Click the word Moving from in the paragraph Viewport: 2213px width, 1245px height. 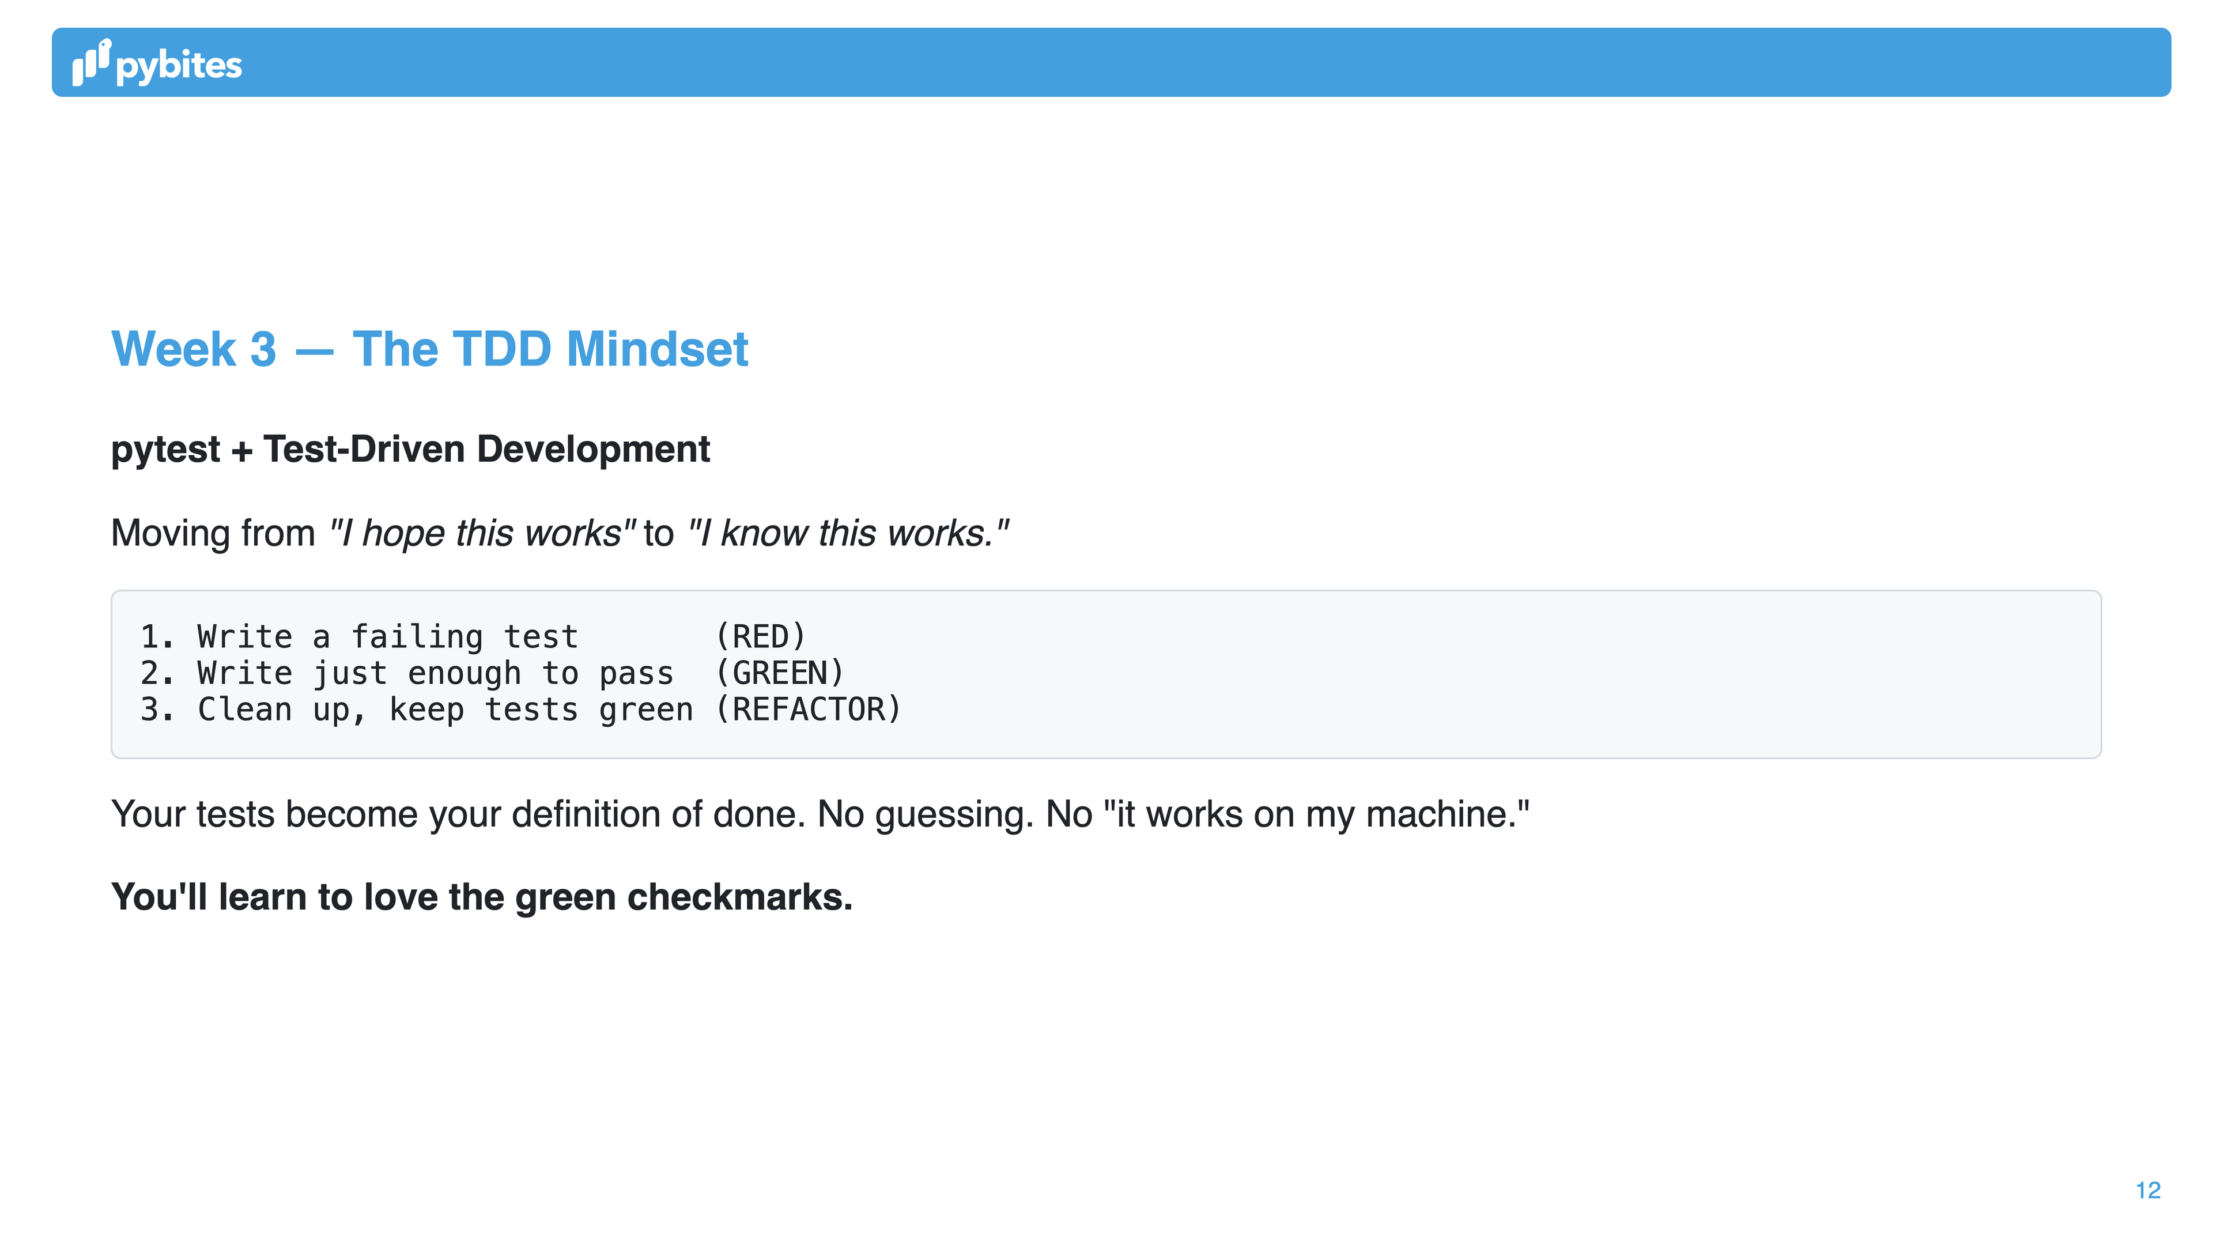[x=213, y=533]
